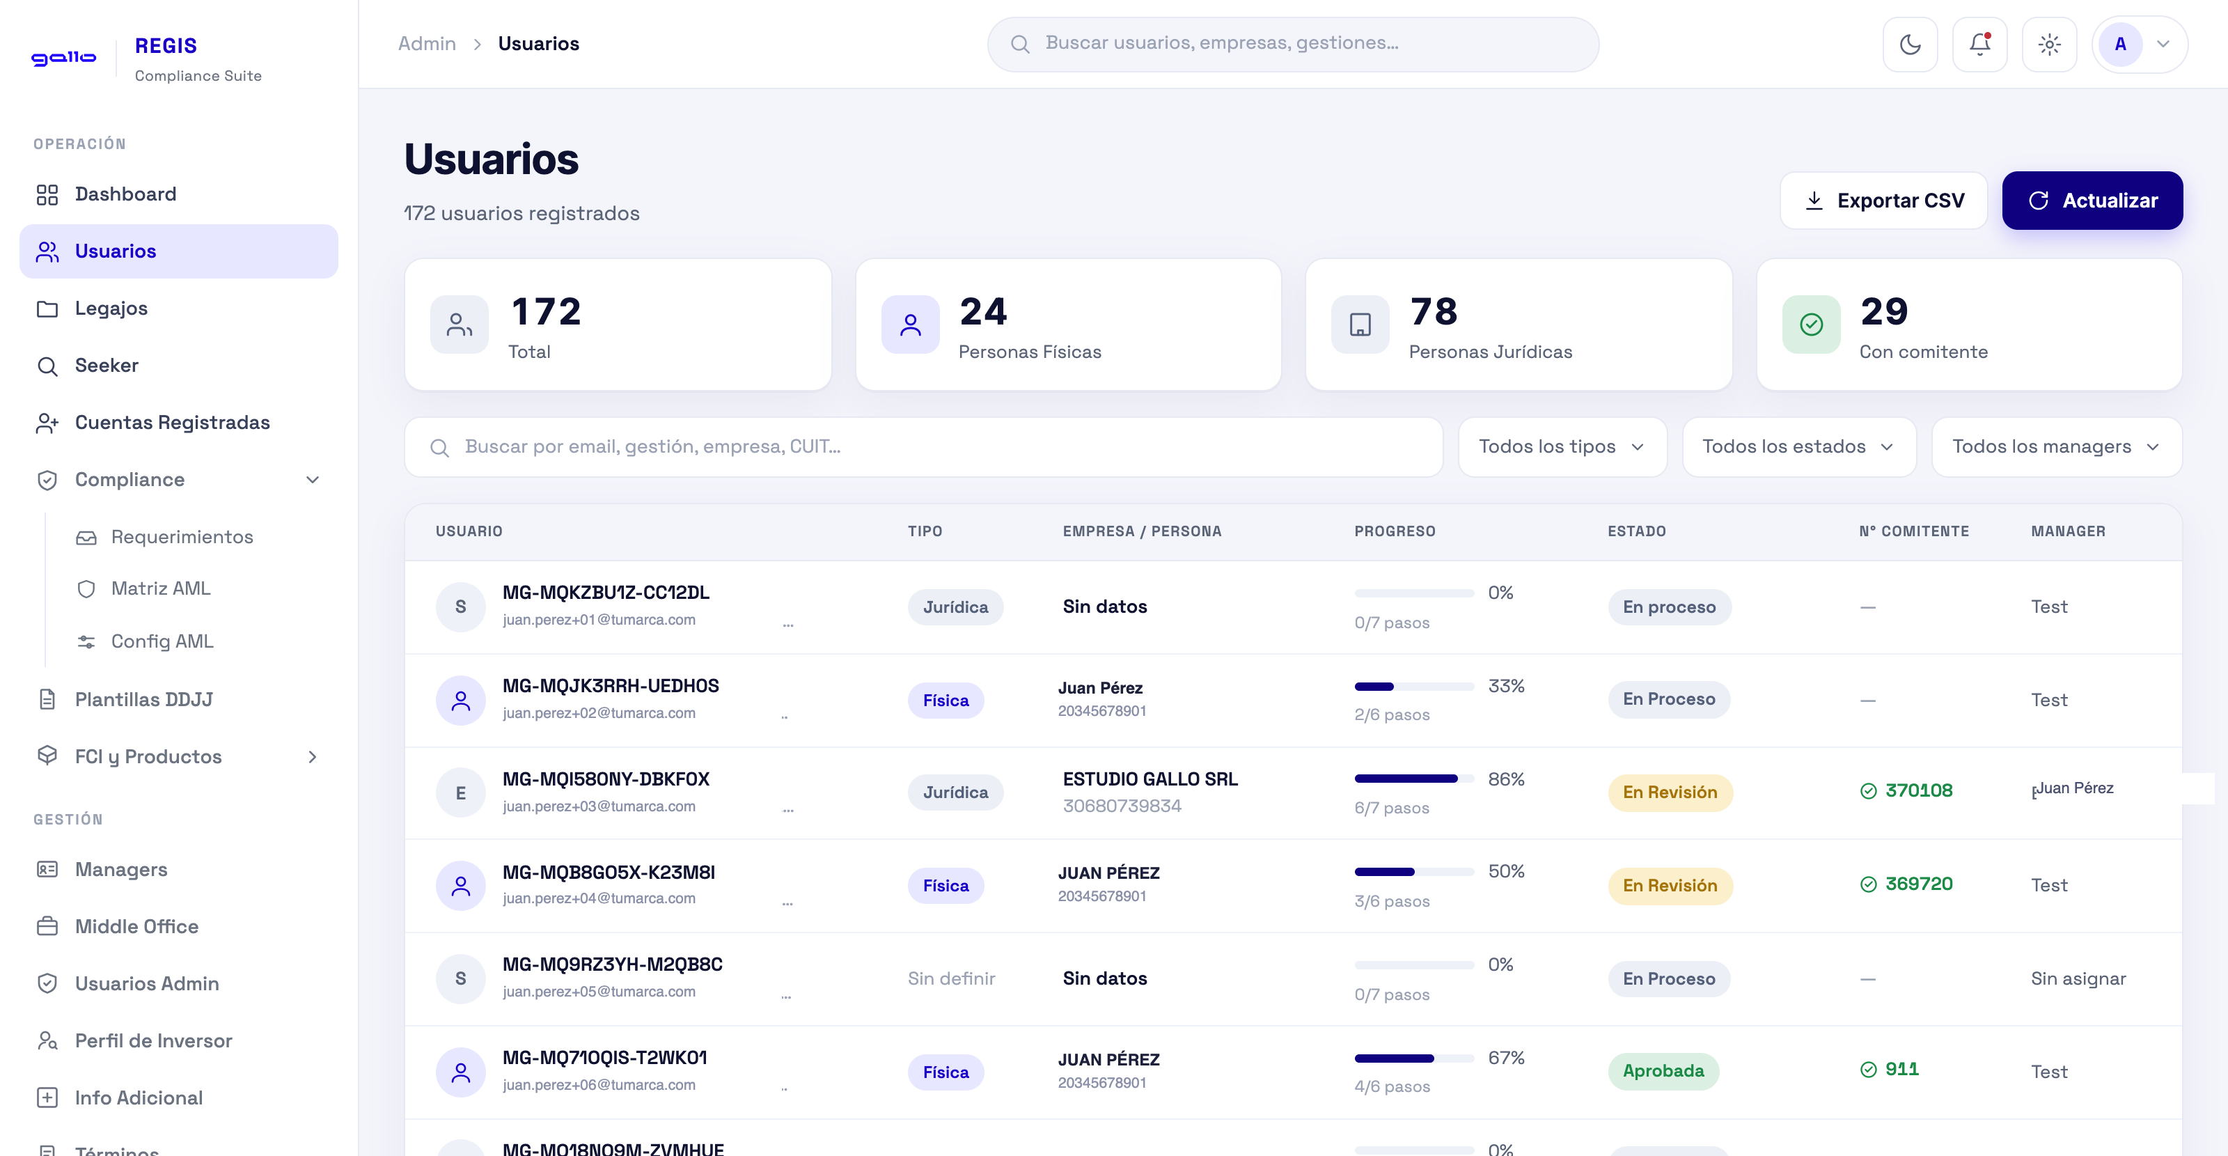Click the Actualizar button
The height and width of the screenshot is (1156, 2228).
click(2092, 201)
